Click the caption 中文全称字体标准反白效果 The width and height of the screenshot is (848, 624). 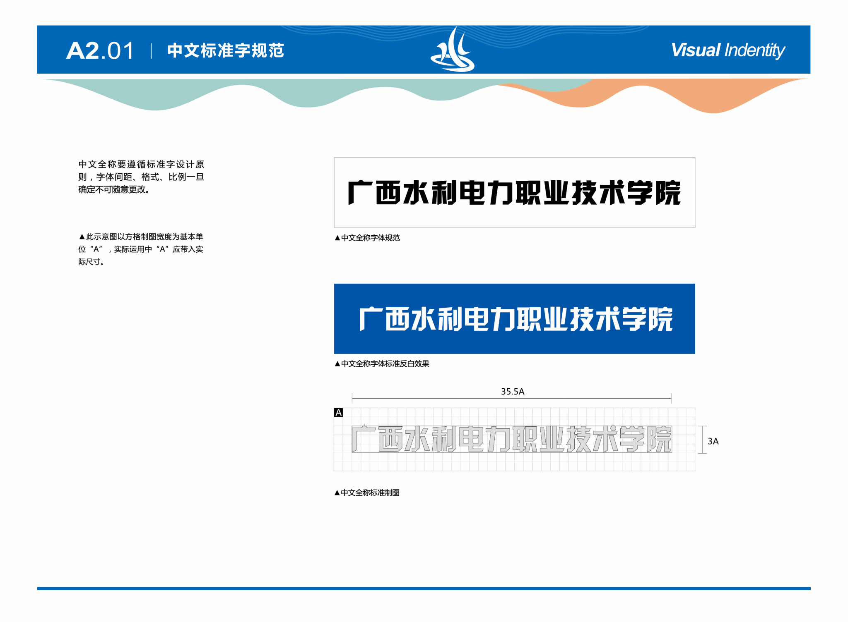coord(382,364)
